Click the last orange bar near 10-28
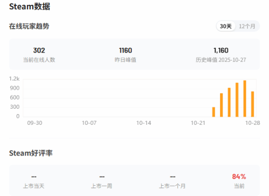 252,104
